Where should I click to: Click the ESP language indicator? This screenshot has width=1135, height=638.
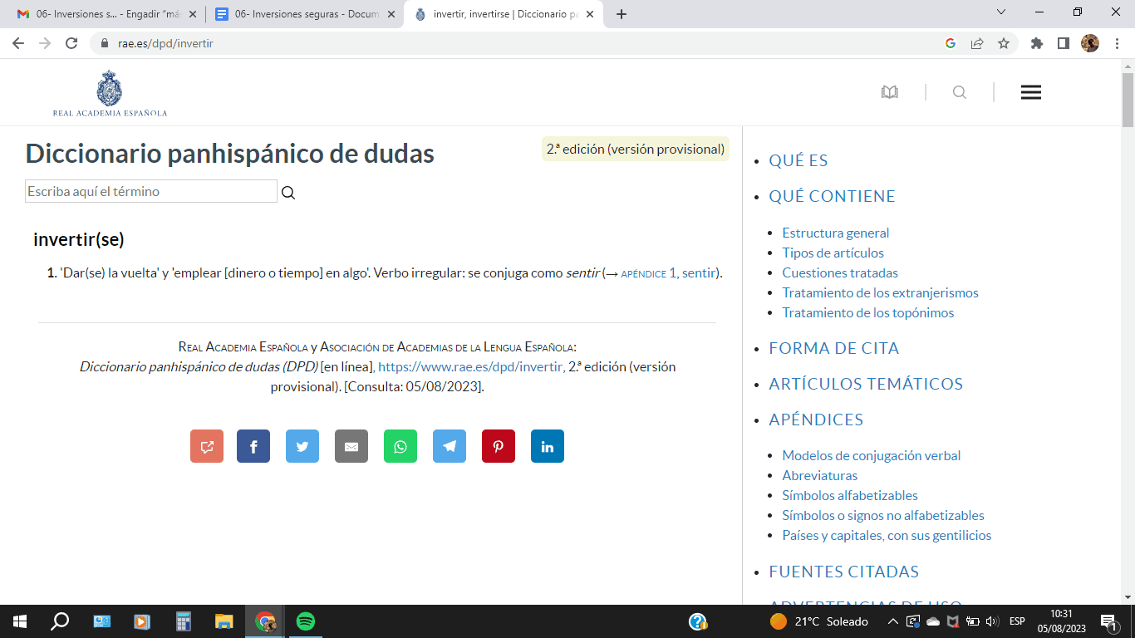pyautogui.click(x=1017, y=621)
